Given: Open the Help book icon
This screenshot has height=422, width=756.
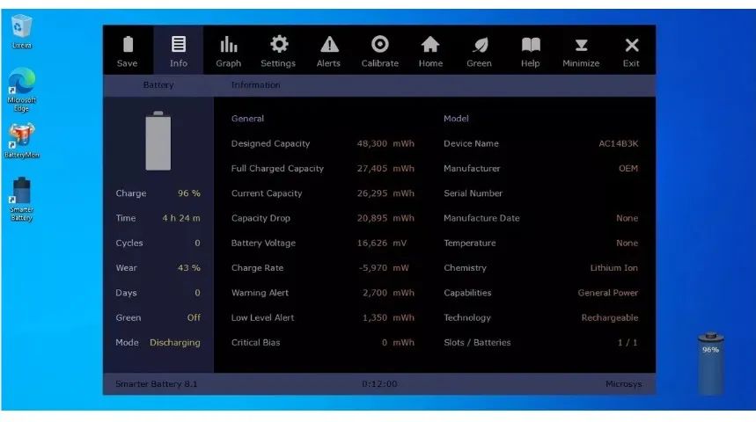Looking at the screenshot, I should (x=530, y=50).
